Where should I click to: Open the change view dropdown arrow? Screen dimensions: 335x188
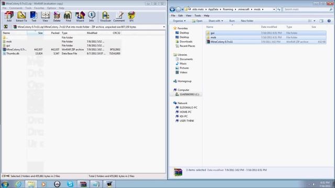pos(314,21)
